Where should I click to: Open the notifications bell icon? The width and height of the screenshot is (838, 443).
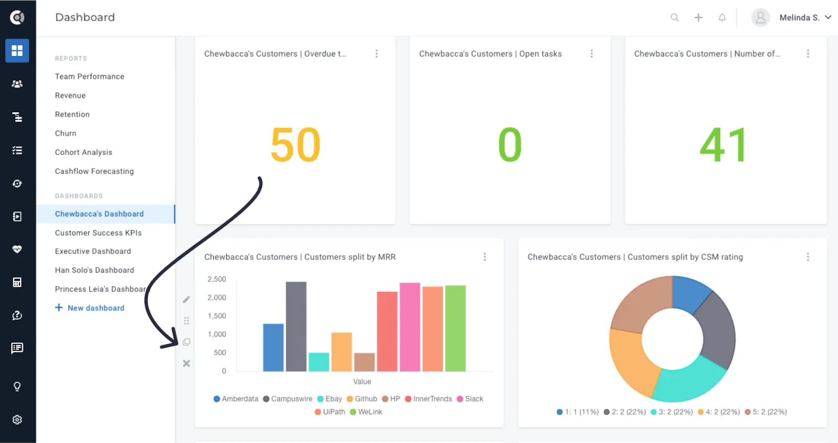tap(722, 18)
